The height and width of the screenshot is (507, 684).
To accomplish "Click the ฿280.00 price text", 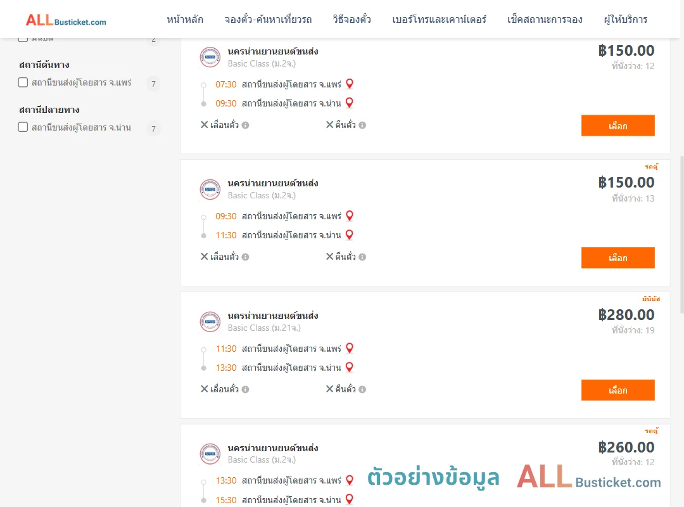I will coord(626,315).
